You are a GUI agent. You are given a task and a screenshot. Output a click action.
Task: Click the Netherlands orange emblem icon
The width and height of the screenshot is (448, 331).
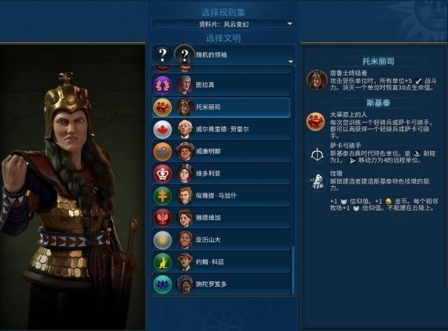pos(163,152)
